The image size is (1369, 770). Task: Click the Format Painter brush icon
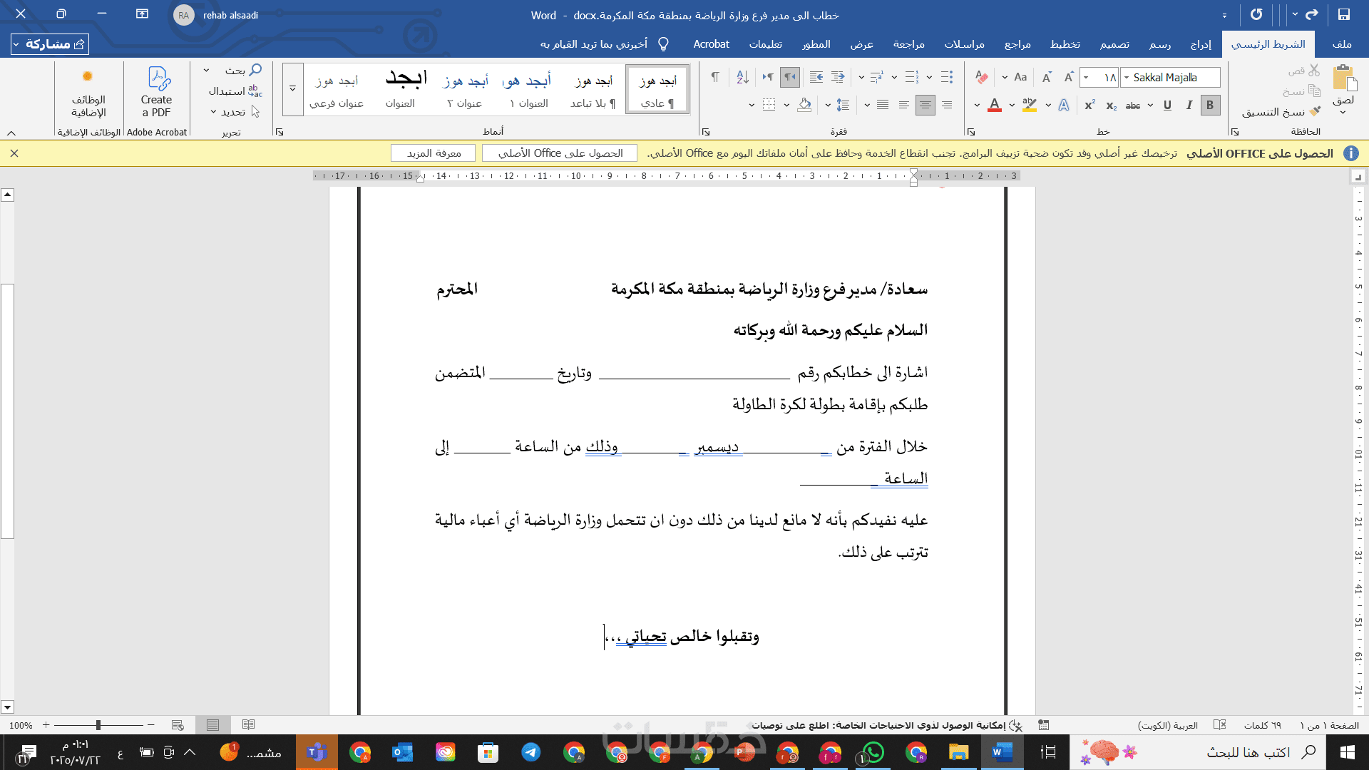pyautogui.click(x=1316, y=112)
